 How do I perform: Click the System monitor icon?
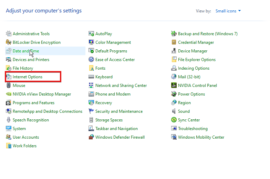coord(8,128)
